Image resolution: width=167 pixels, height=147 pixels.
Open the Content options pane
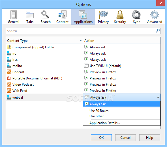(x=62, y=17)
